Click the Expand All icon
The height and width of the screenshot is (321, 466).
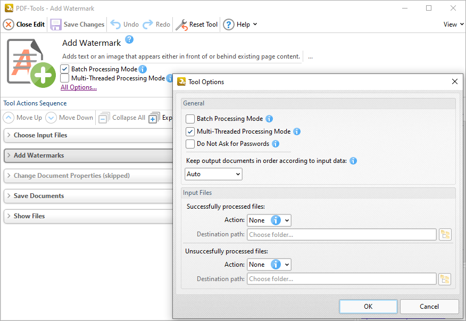click(x=154, y=118)
